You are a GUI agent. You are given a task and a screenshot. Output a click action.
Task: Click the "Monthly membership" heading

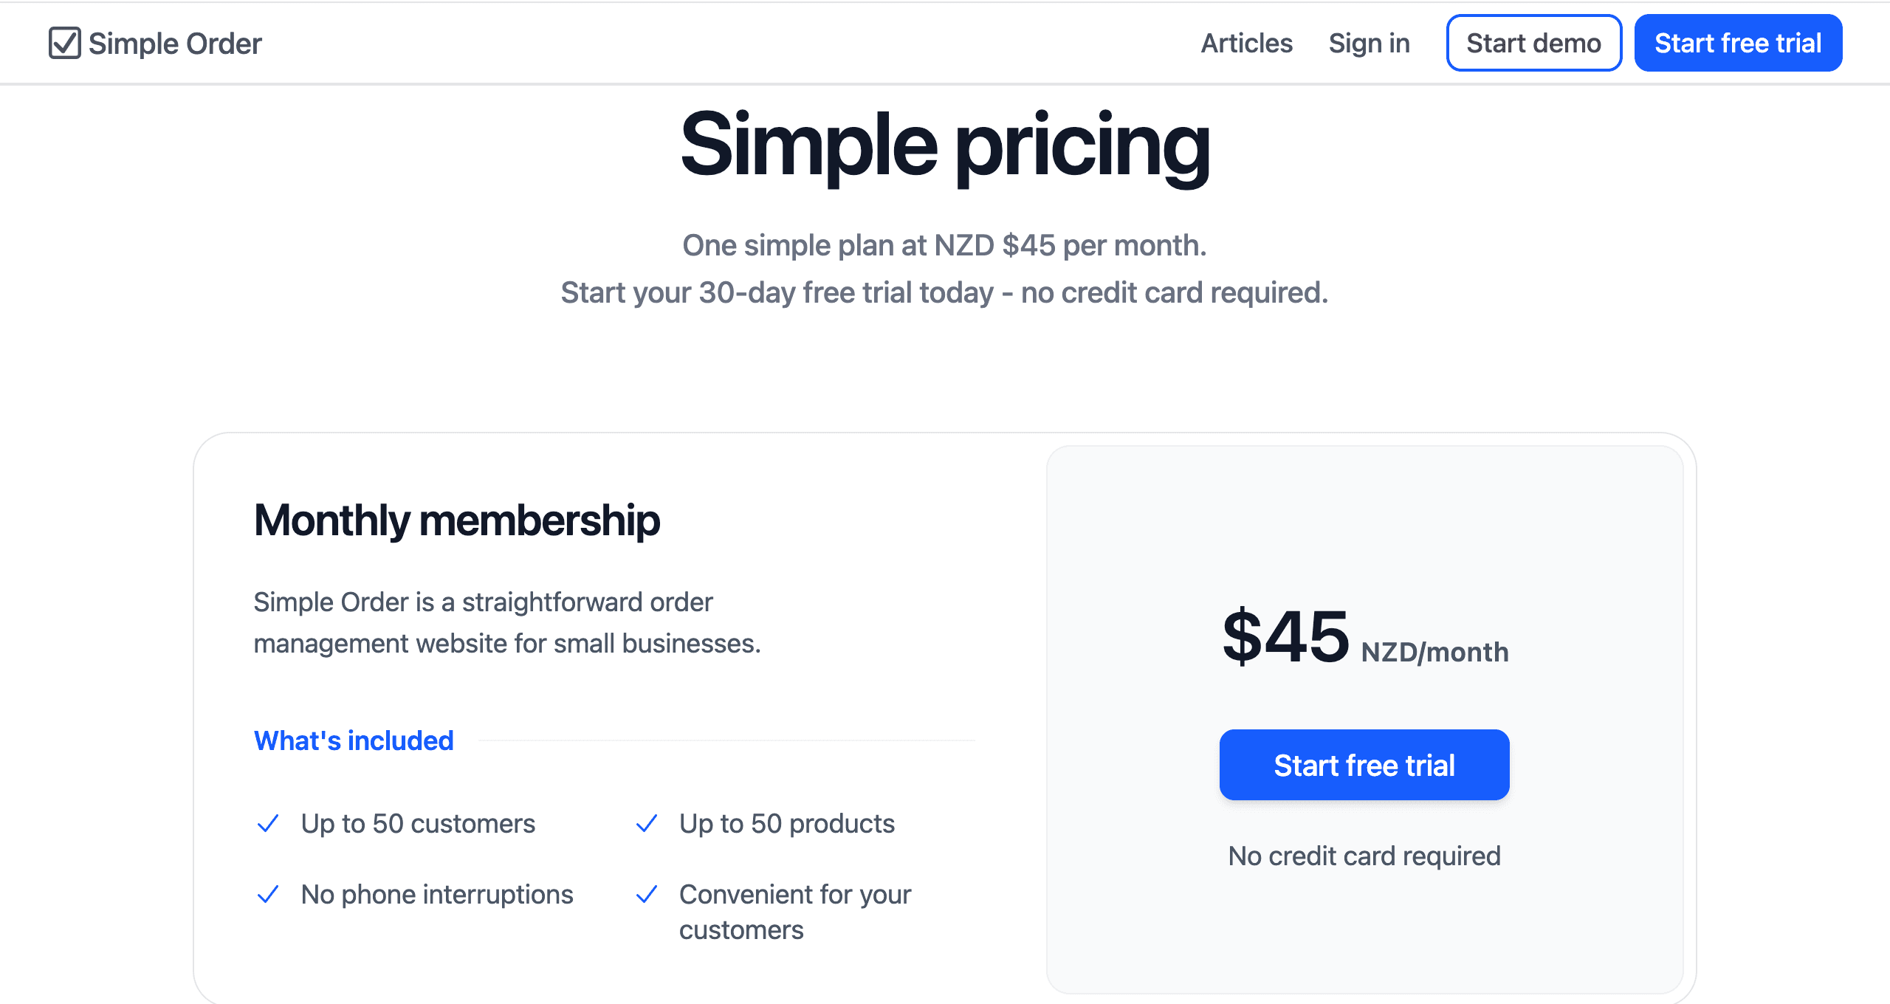tap(457, 520)
